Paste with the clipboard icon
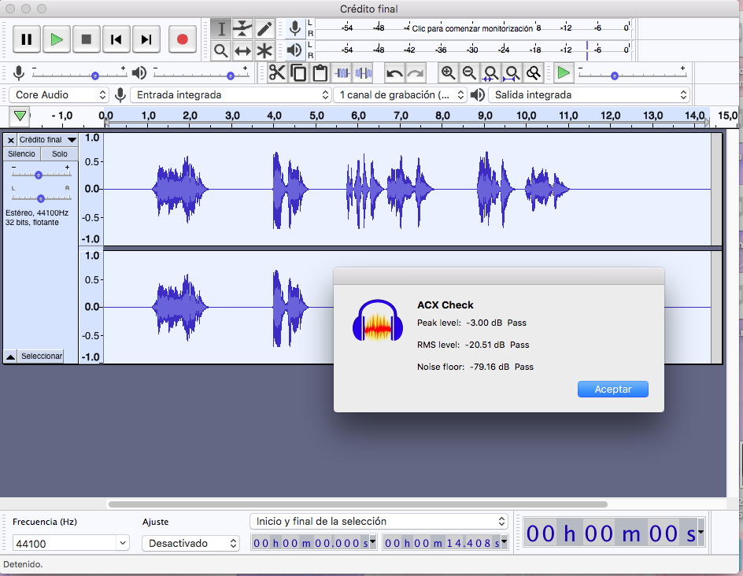The width and height of the screenshot is (743, 576). point(320,73)
